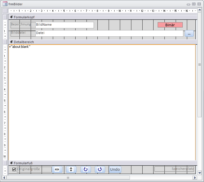204x182 pixels.
Task: Select the Speicherplatz label
Action: pos(174,169)
